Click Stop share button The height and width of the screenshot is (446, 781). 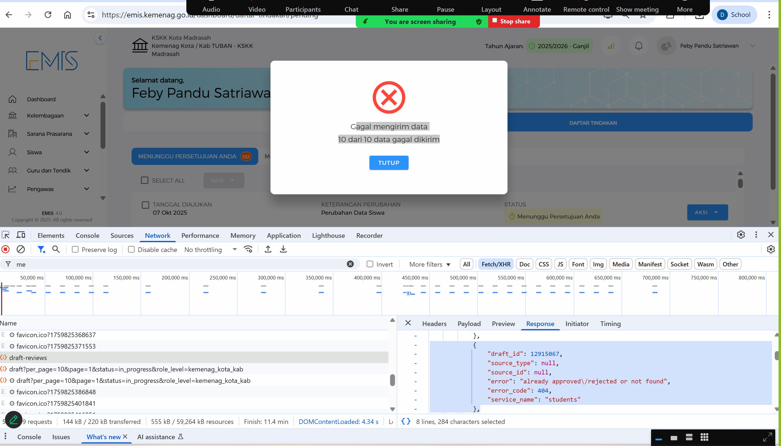point(513,21)
